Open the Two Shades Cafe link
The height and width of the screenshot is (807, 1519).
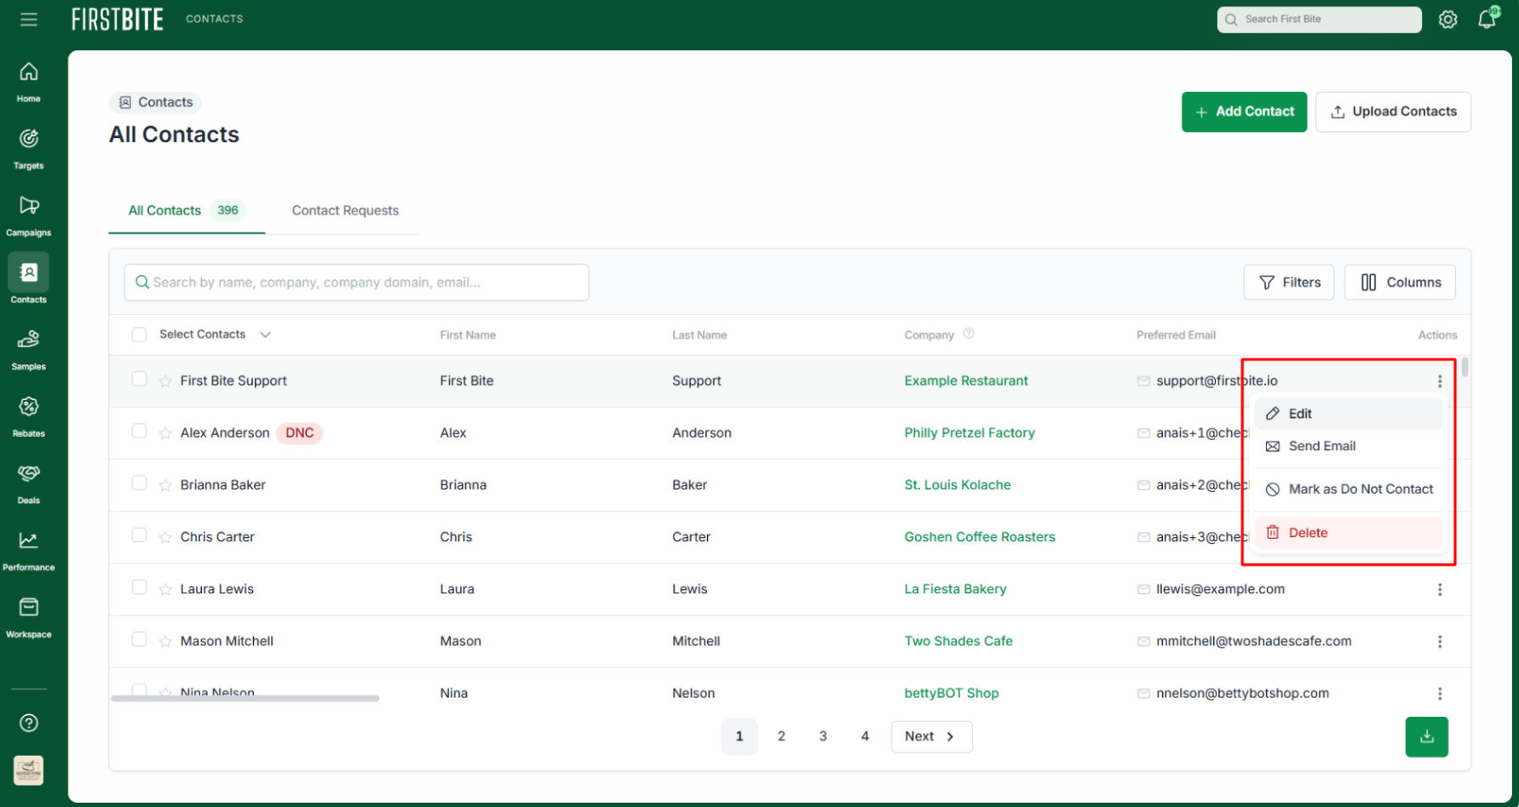click(958, 640)
